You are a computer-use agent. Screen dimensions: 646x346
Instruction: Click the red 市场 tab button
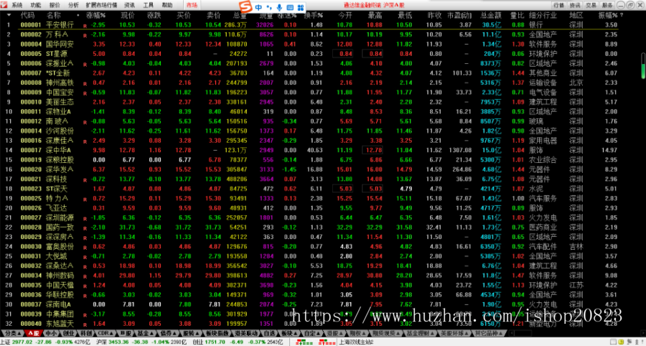[x=192, y=5]
